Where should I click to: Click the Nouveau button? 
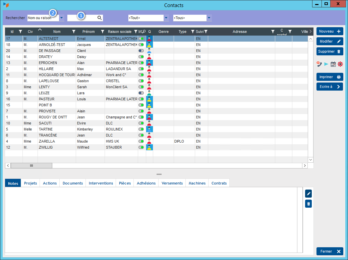(x=330, y=32)
